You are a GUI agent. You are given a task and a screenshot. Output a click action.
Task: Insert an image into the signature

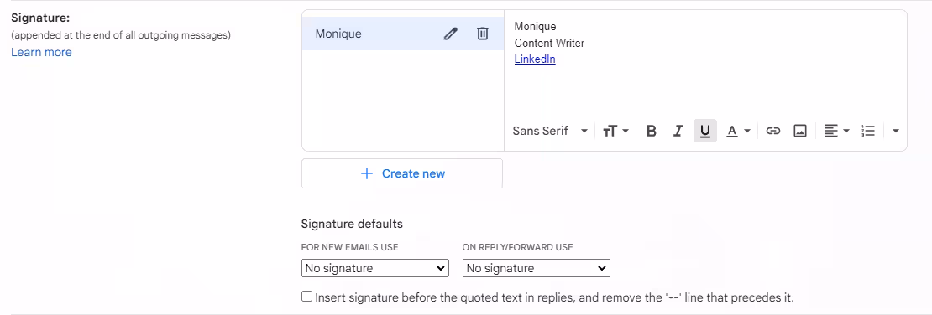(799, 131)
